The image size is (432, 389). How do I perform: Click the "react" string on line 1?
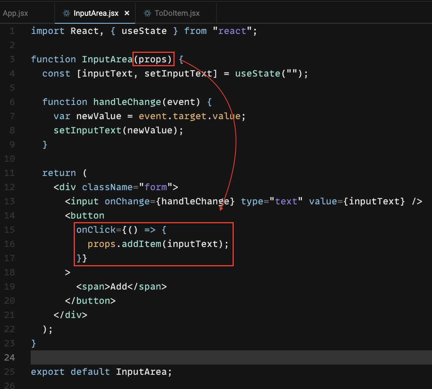click(x=232, y=31)
